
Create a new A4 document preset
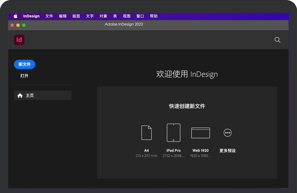[x=147, y=133]
